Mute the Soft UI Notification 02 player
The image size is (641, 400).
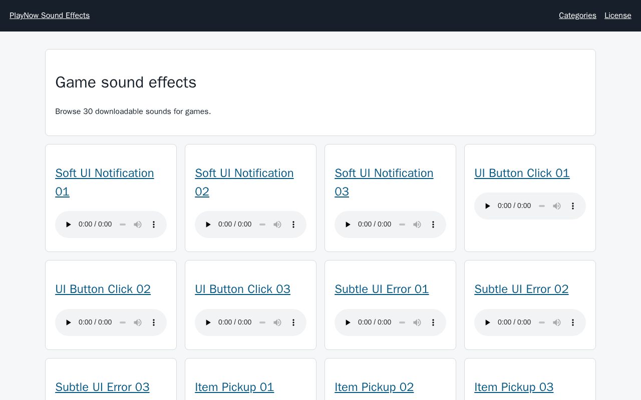[277, 224]
